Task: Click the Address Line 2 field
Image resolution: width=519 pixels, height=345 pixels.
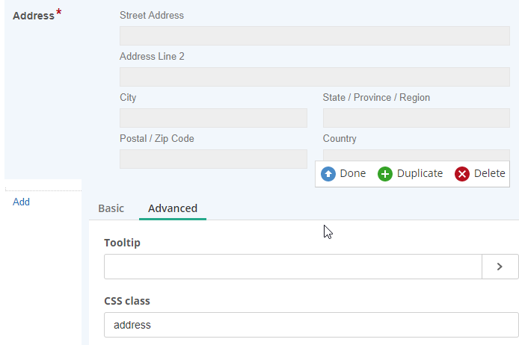Action: tap(314, 77)
